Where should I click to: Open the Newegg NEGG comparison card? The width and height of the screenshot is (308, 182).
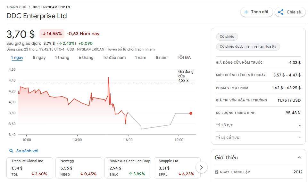(79, 168)
